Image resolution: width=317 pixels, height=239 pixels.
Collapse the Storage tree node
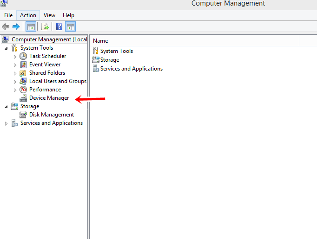pos(6,107)
